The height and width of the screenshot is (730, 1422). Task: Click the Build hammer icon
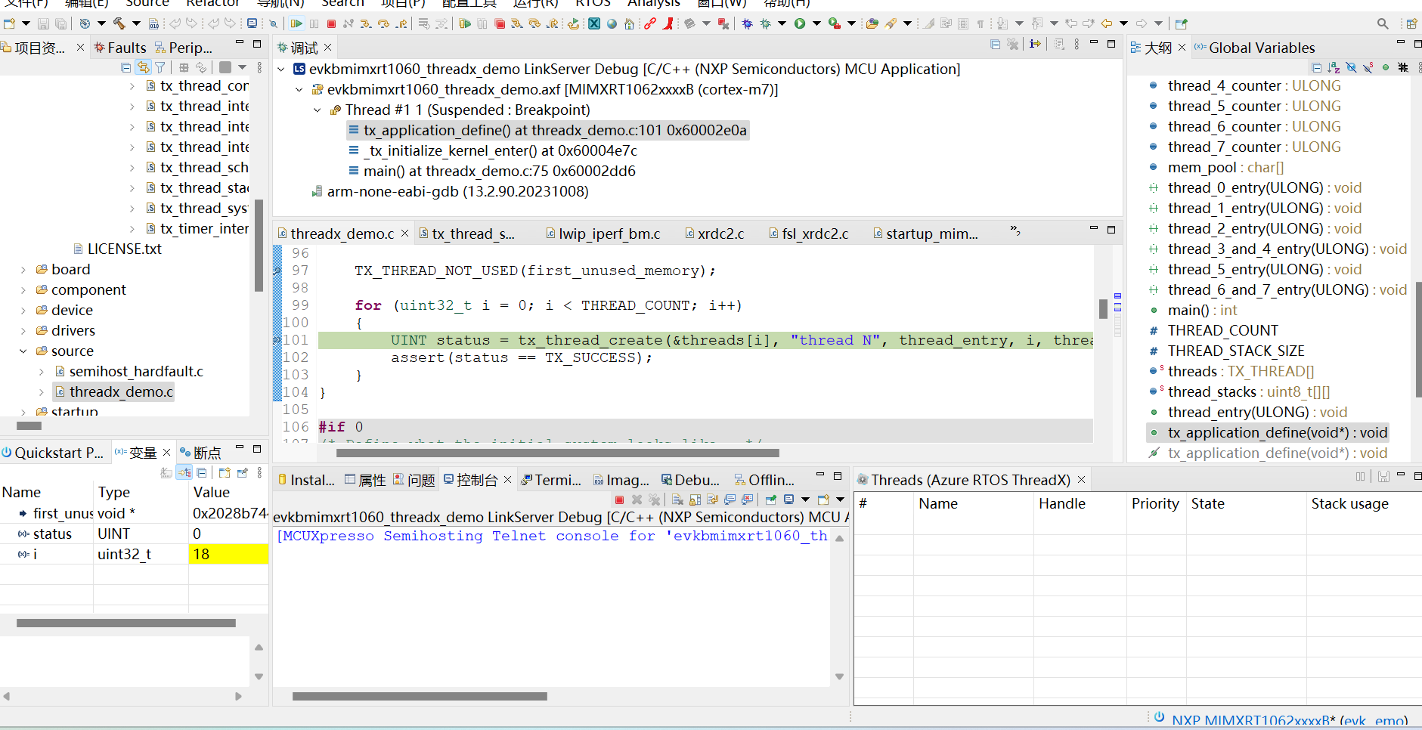119,24
